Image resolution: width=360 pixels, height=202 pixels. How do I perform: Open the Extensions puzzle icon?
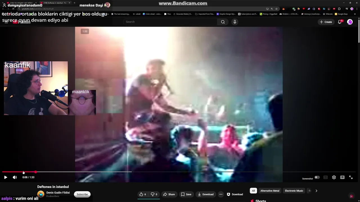click(339, 9)
